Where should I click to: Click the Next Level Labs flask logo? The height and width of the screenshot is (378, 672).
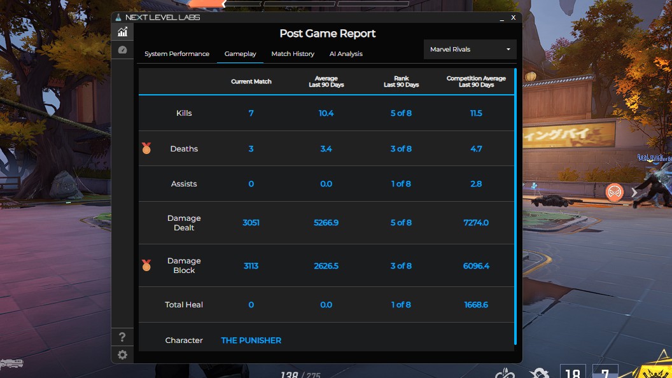118,17
